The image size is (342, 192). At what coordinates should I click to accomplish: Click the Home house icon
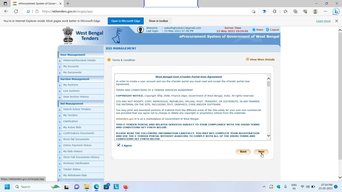point(254,30)
